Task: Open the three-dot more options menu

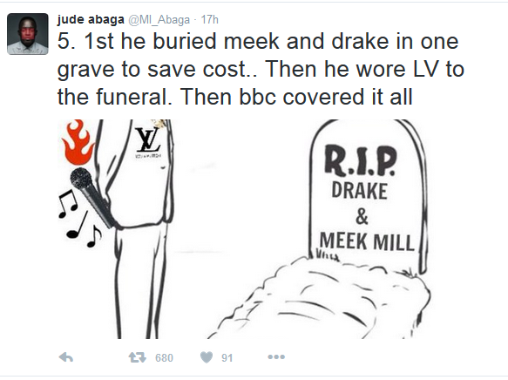Action: pos(276,357)
